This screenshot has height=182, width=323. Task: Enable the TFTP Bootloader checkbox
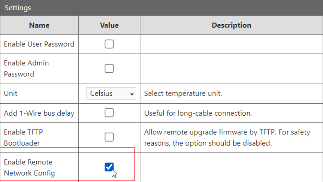click(109, 137)
